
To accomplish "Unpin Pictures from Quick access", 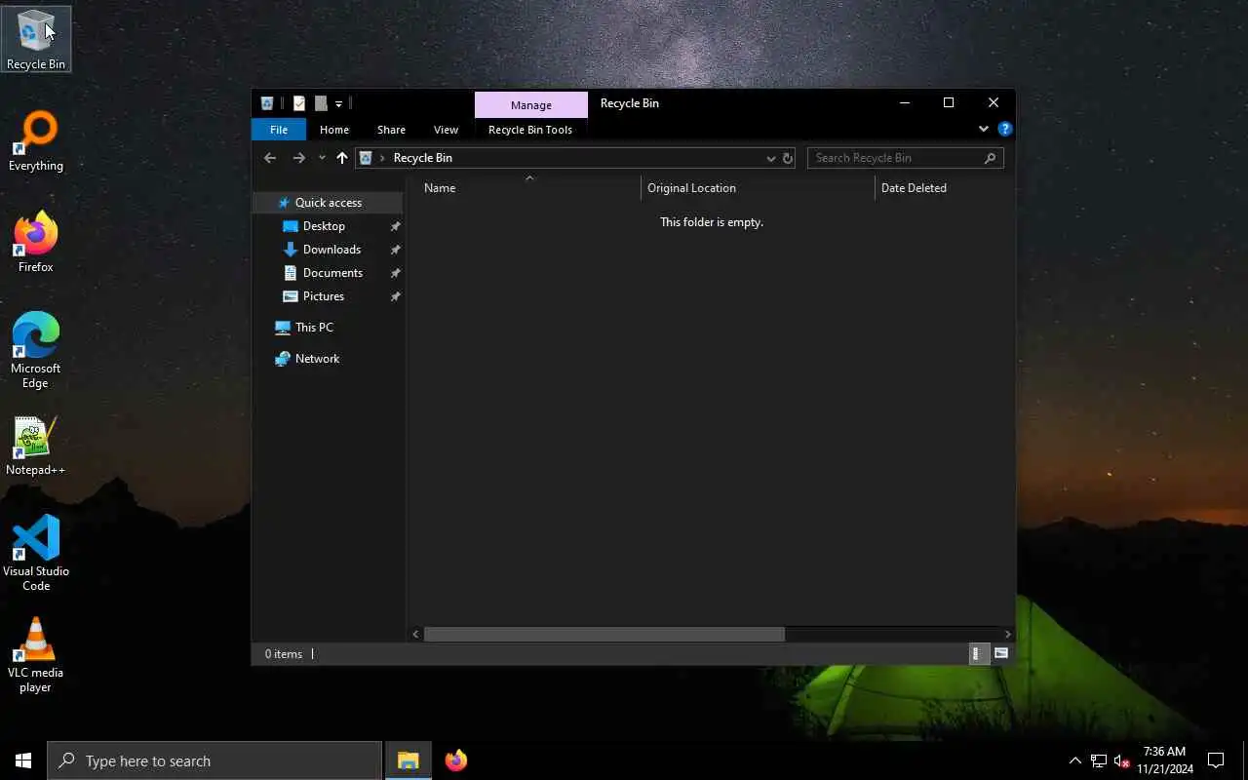I will [395, 296].
